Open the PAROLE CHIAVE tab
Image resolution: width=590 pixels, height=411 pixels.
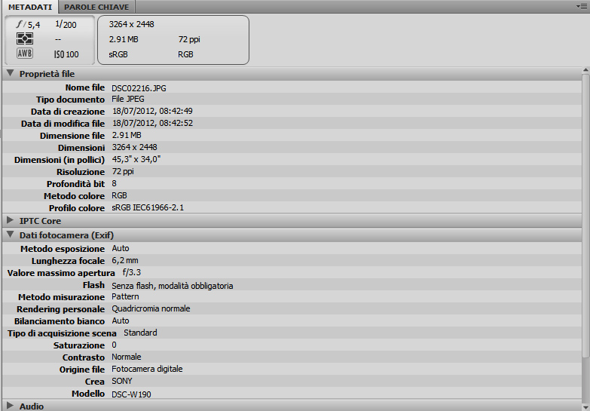(x=96, y=7)
